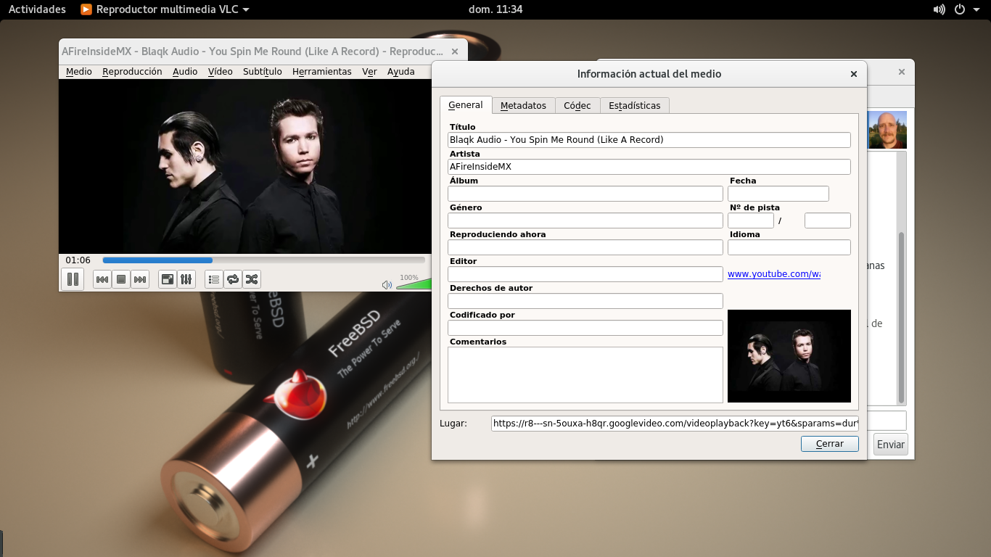Click the media artwork thumbnail
The height and width of the screenshot is (557, 991).
789,356
